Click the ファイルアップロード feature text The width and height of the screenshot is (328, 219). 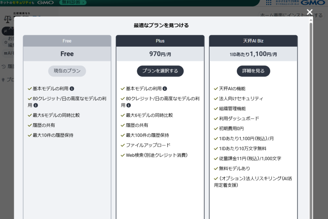[x=148, y=145]
